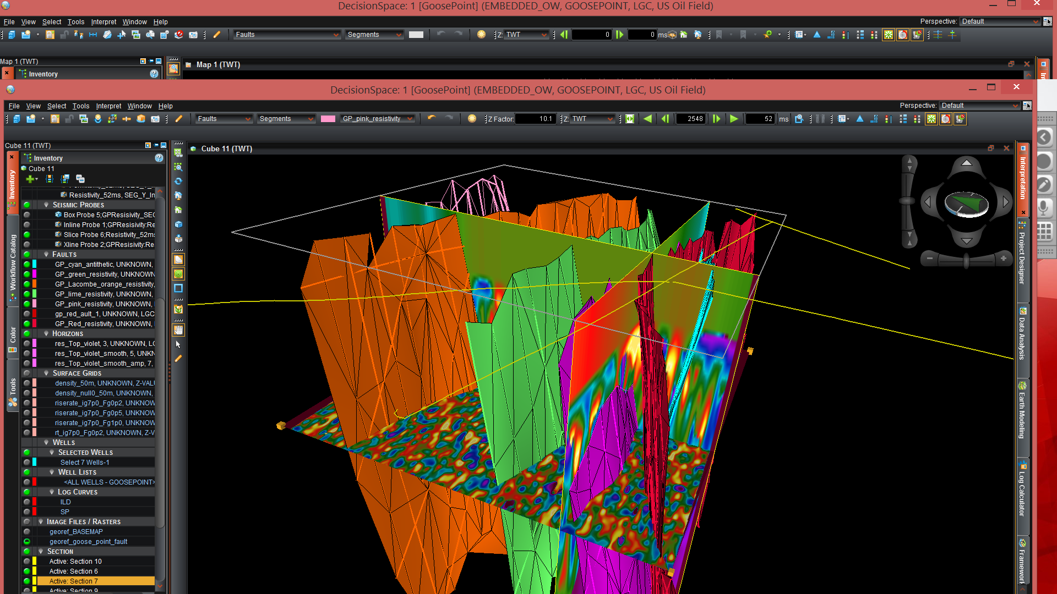1057x594 pixels.
Task: Click the blue square outline icon in the cube toolbar
Action: (x=178, y=288)
